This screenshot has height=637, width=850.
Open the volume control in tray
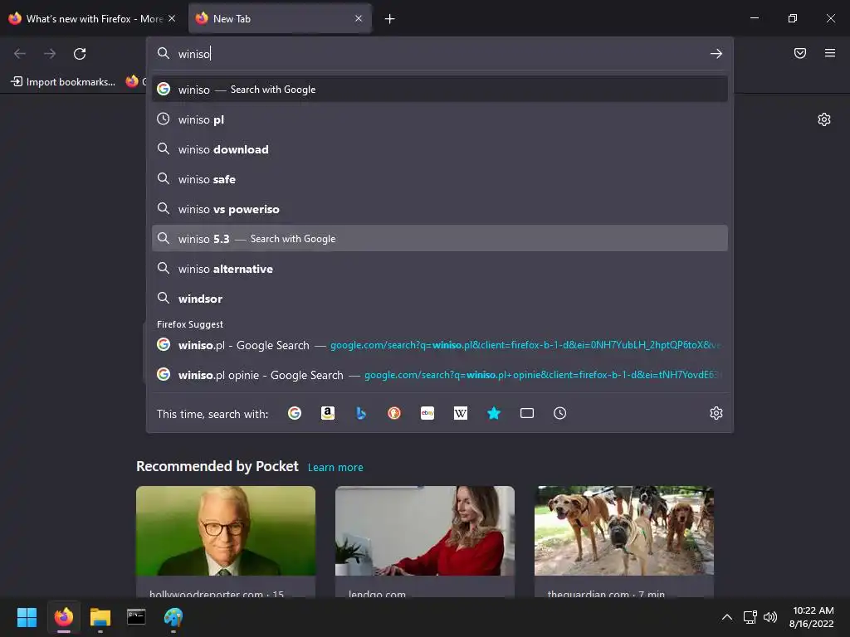(769, 617)
